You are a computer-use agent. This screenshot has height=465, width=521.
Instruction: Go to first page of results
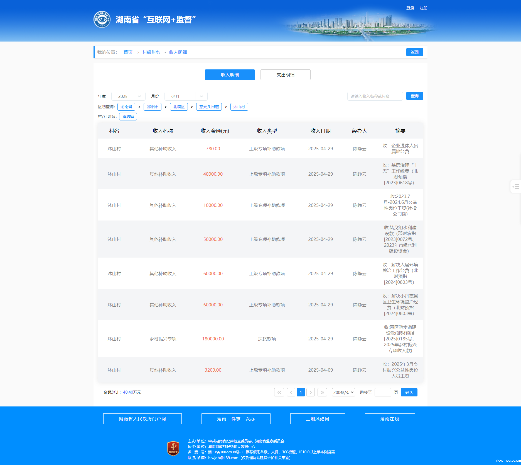pyautogui.click(x=279, y=392)
